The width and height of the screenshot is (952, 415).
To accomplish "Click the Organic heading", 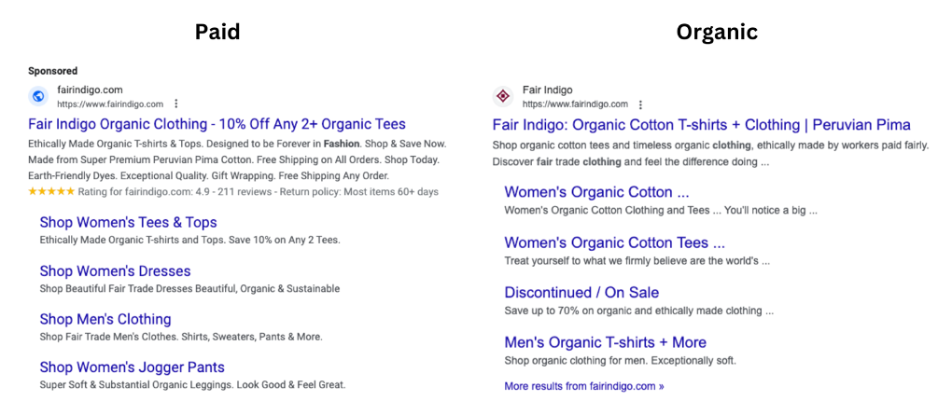I will click(717, 32).
